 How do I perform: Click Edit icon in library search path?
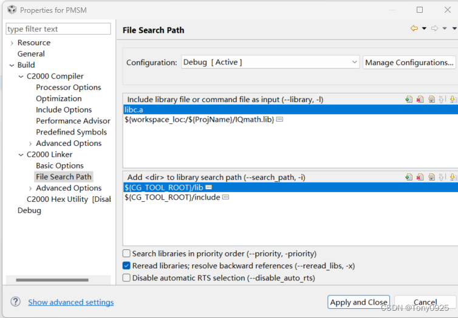pyautogui.click(x=431, y=177)
